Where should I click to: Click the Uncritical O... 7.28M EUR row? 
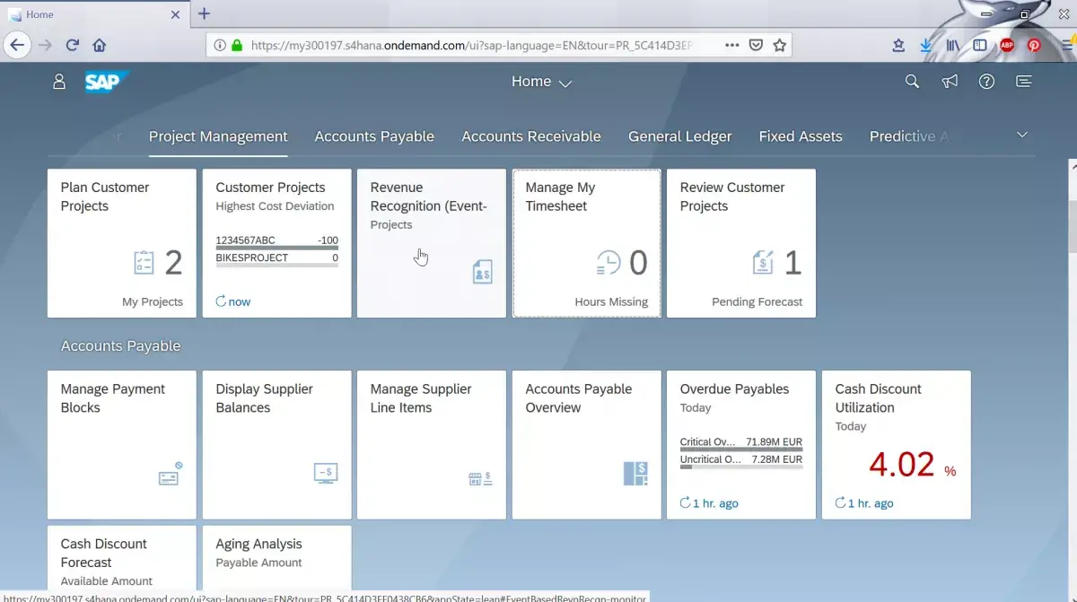point(741,461)
